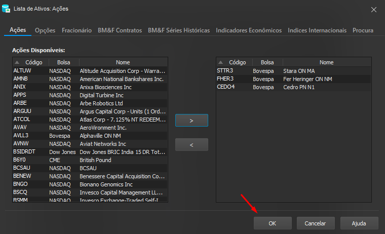
Task: Close the Lista de Ativos dialog
Action: [x=374, y=10]
